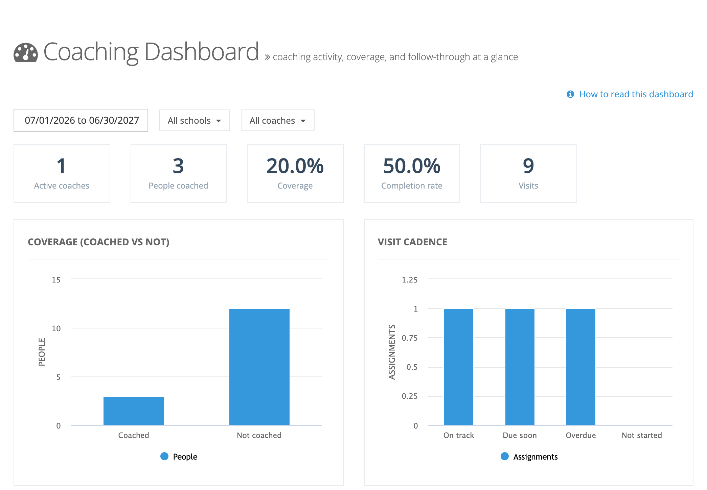Click the info icon before How to read

(x=570, y=94)
